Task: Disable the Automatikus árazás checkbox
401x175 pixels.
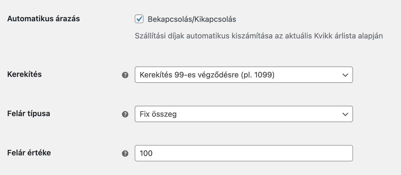Action: click(x=139, y=19)
